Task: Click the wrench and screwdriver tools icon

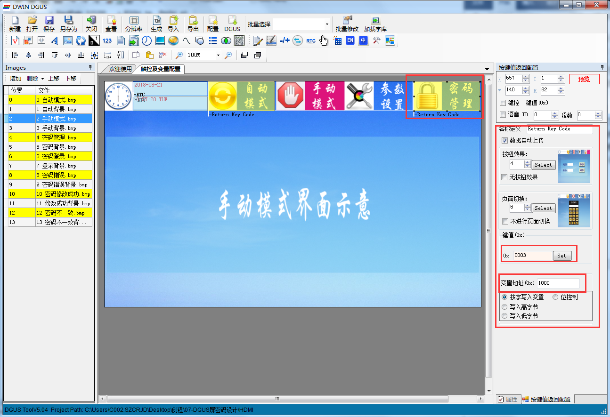Action: point(376,40)
